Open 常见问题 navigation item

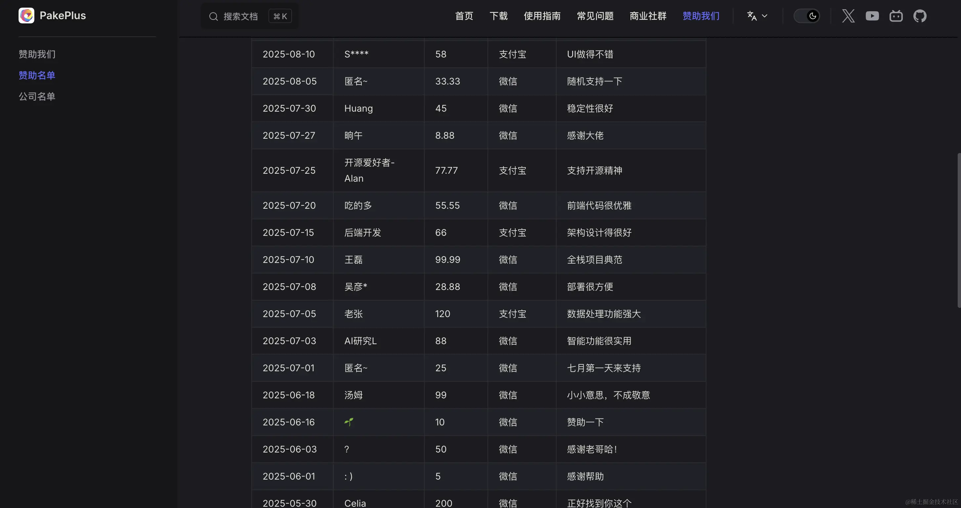595,16
